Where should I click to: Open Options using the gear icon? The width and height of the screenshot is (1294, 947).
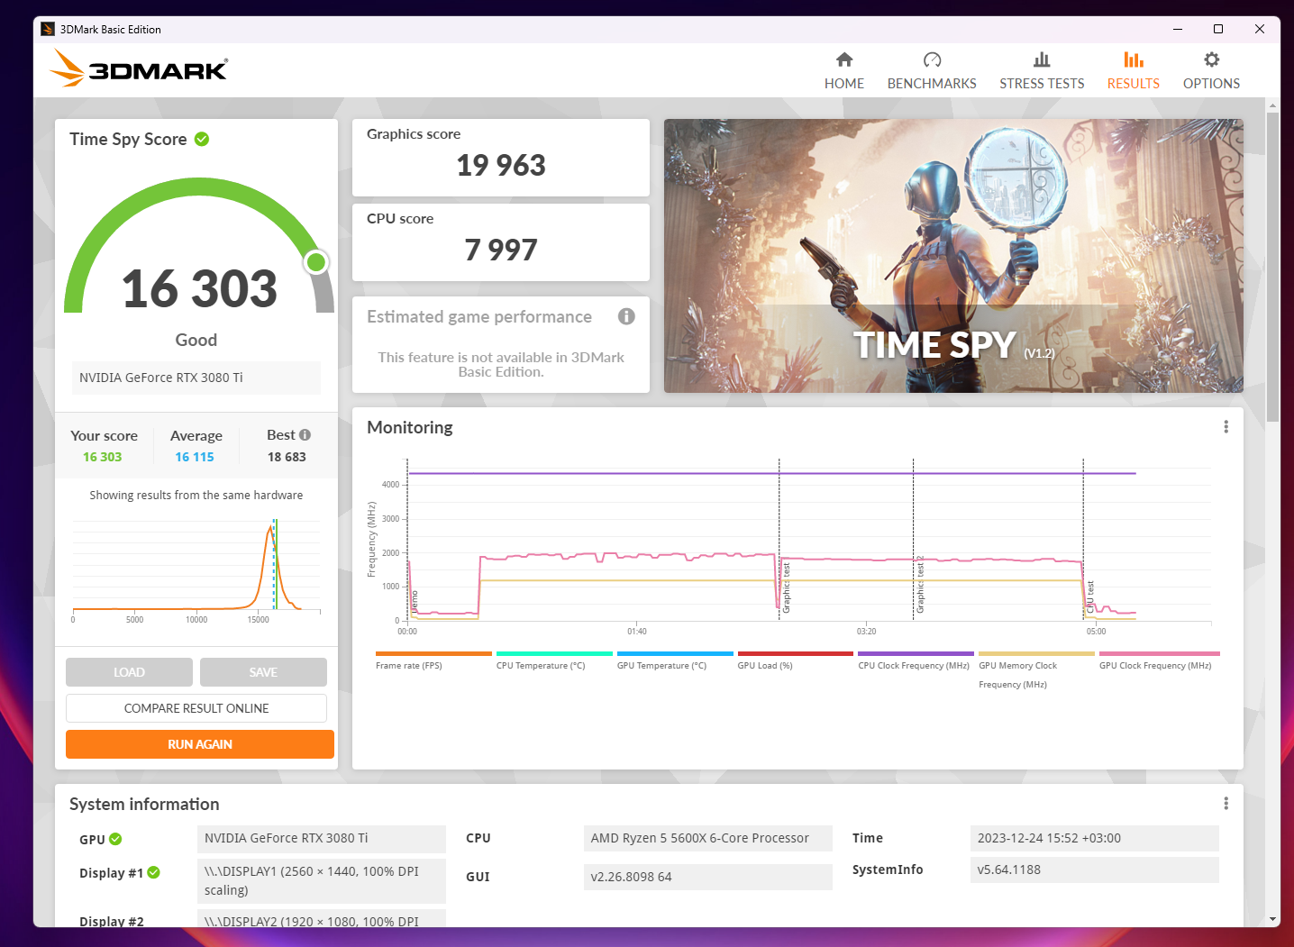tap(1211, 59)
